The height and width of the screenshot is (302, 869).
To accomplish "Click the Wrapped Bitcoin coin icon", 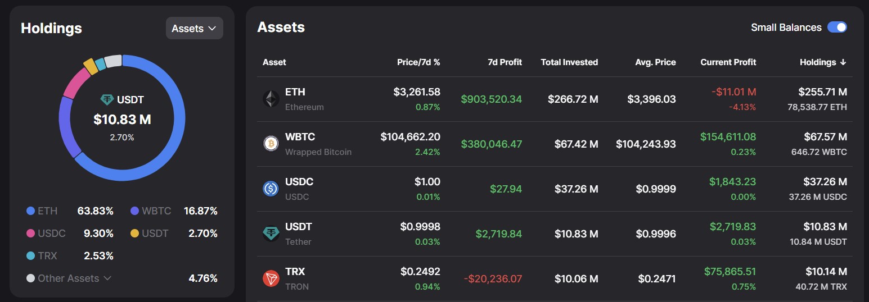I will coord(271,144).
